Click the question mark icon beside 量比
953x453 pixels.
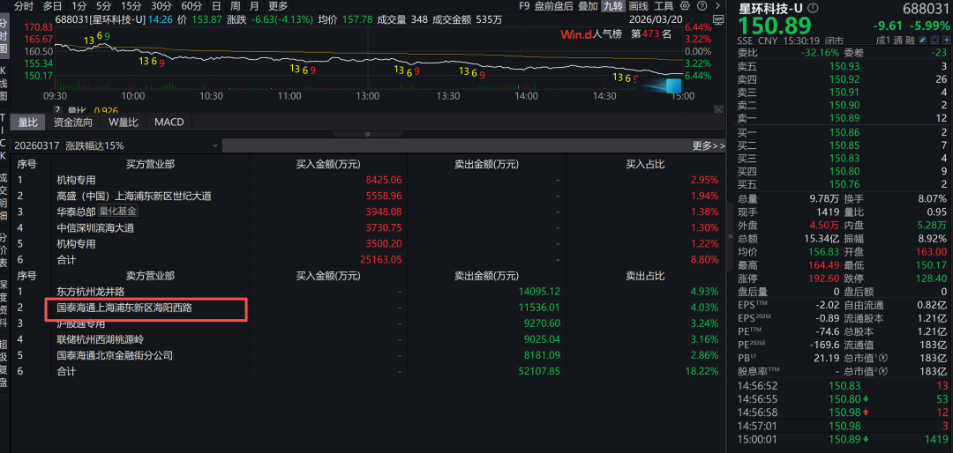(x=57, y=110)
